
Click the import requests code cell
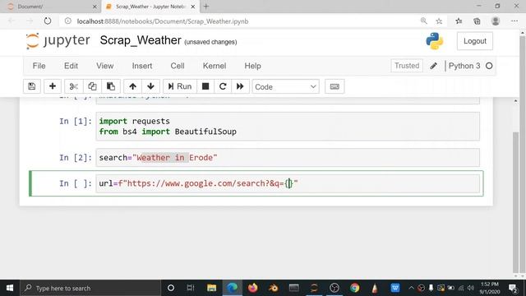point(288,126)
